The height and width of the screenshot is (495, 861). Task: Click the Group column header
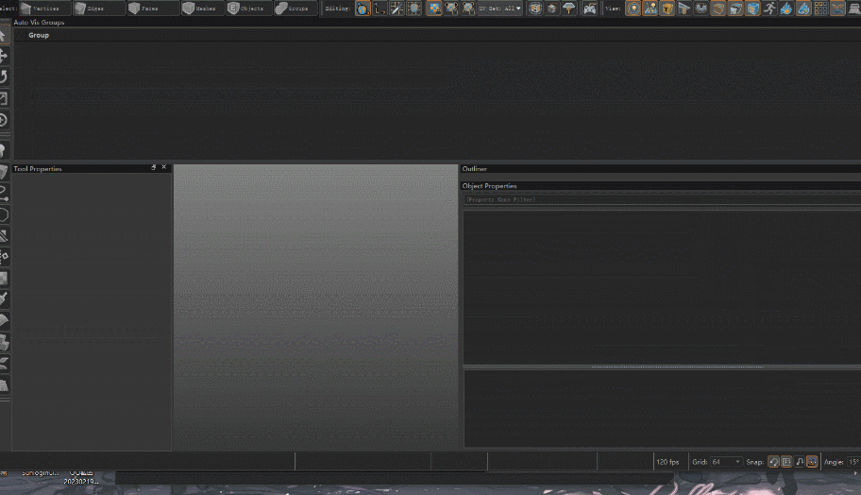(x=39, y=35)
